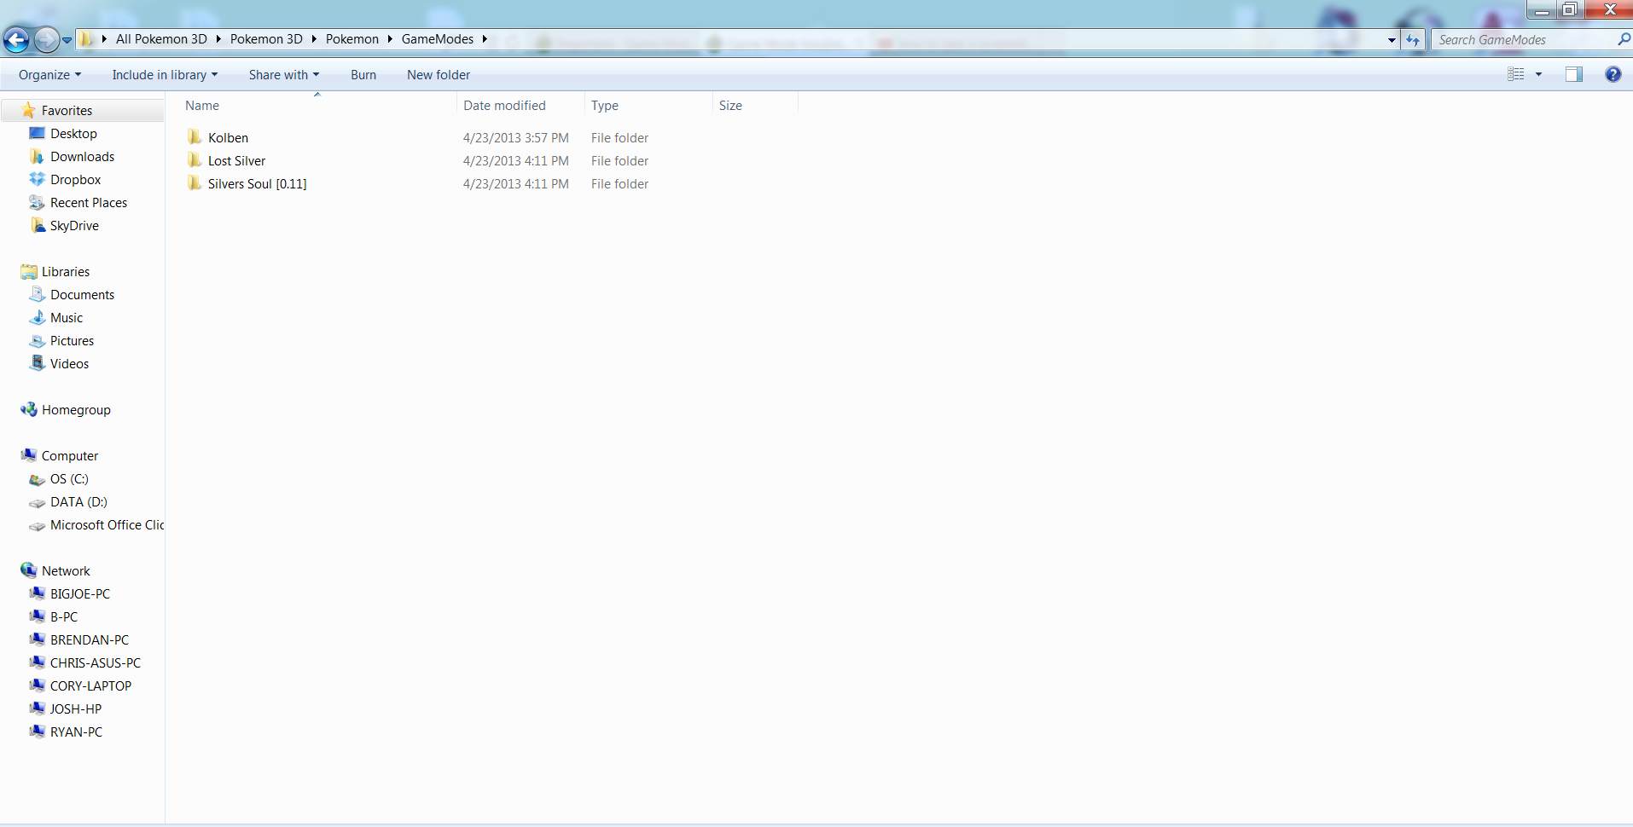Minimize the Explorer window
The height and width of the screenshot is (827, 1633).
(x=1542, y=9)
